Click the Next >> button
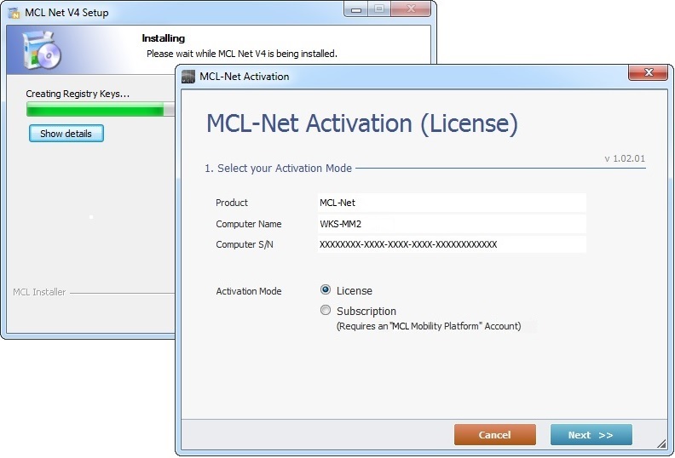675x458 pixels. (591, 435)
